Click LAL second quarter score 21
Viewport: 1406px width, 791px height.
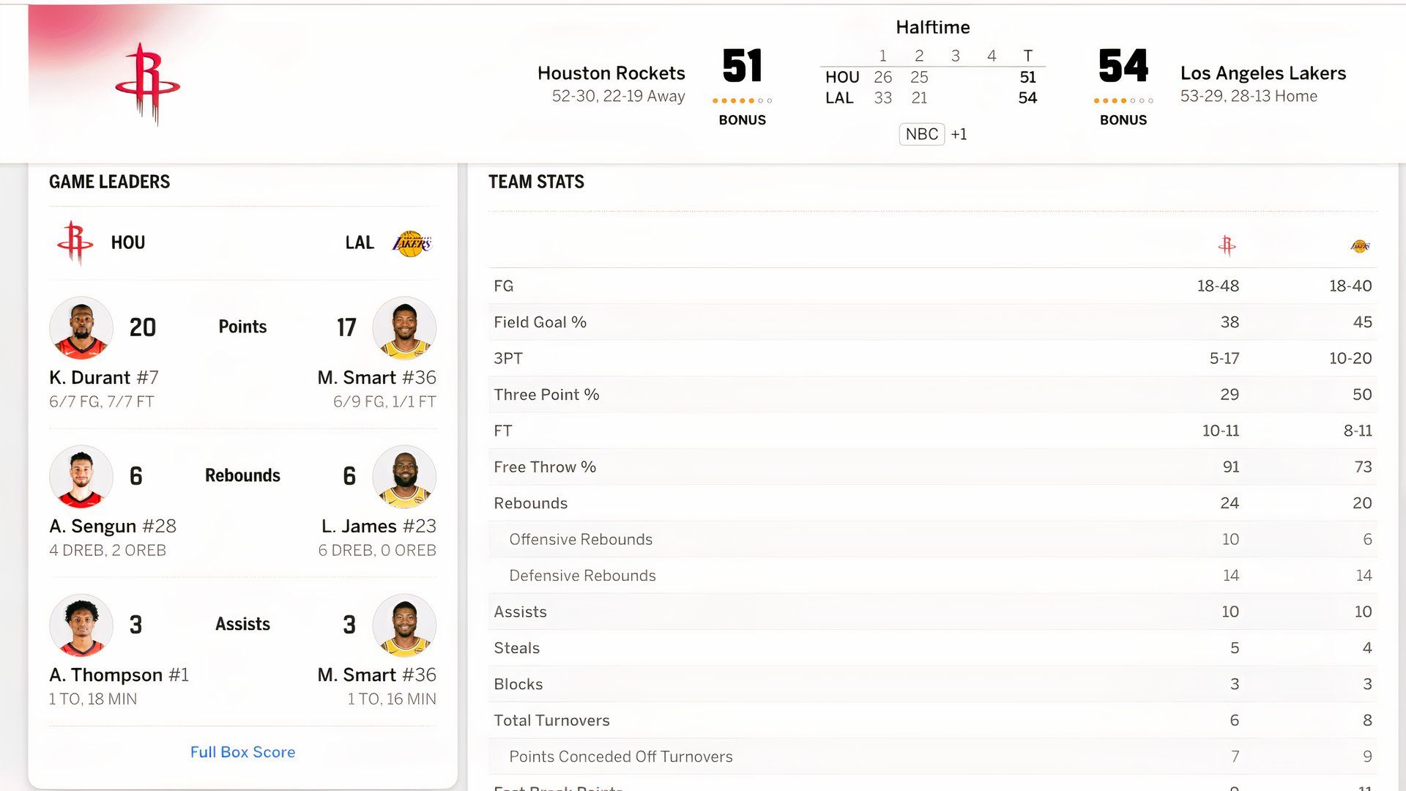(919, 98)
